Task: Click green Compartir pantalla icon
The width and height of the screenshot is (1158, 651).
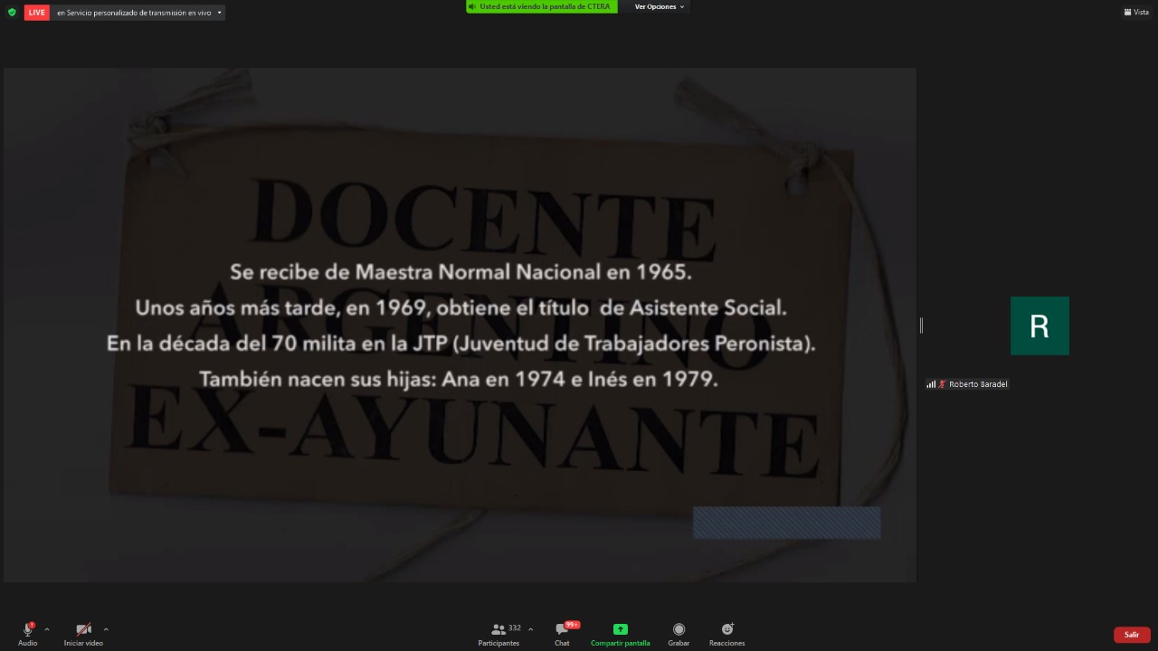Action: point(620,629)
